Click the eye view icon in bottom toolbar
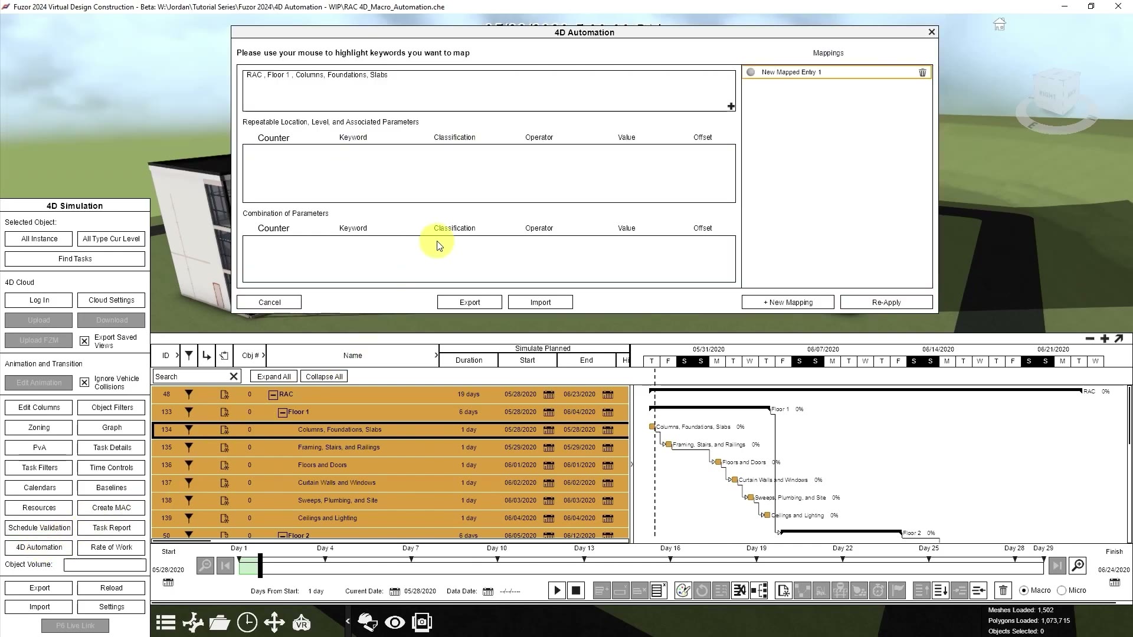The width and height of the screenshot is (1133, 637). (x=395, y=622)
